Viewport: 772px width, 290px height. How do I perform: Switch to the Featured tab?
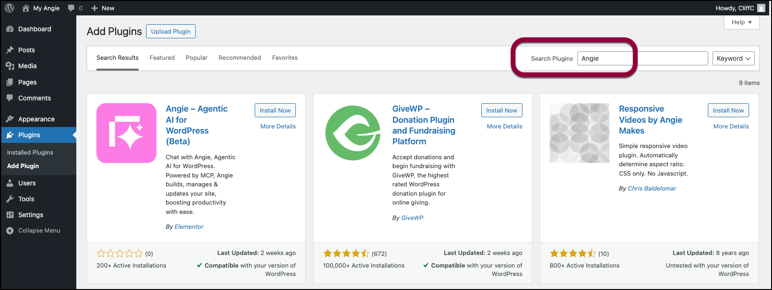[162, 58]
